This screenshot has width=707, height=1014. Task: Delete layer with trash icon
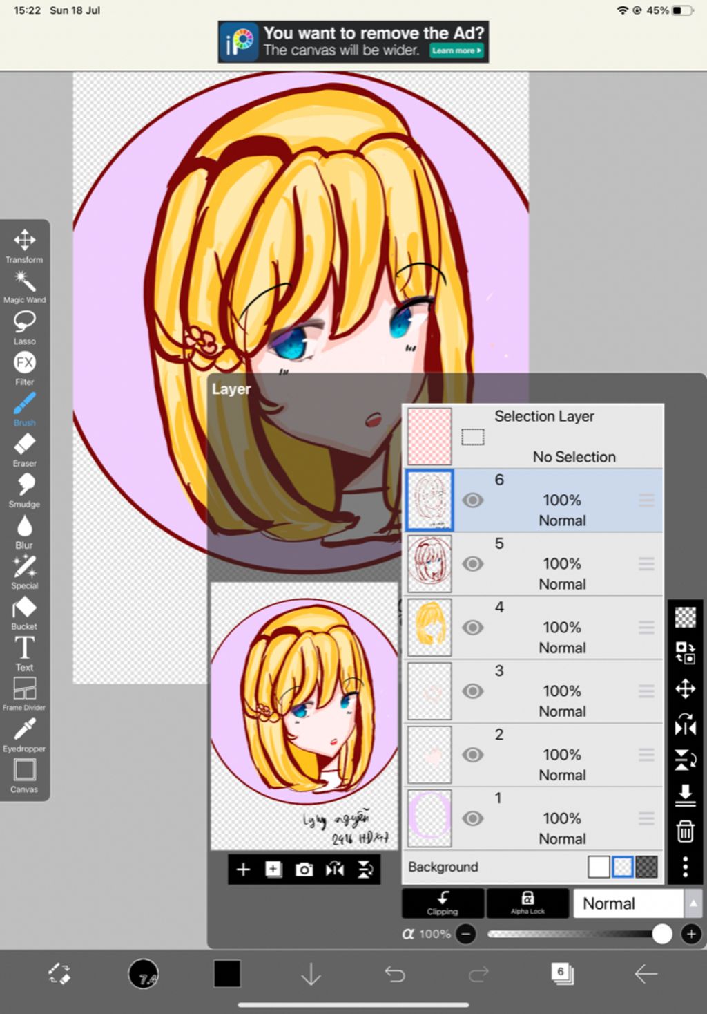(x=685, y=831)
